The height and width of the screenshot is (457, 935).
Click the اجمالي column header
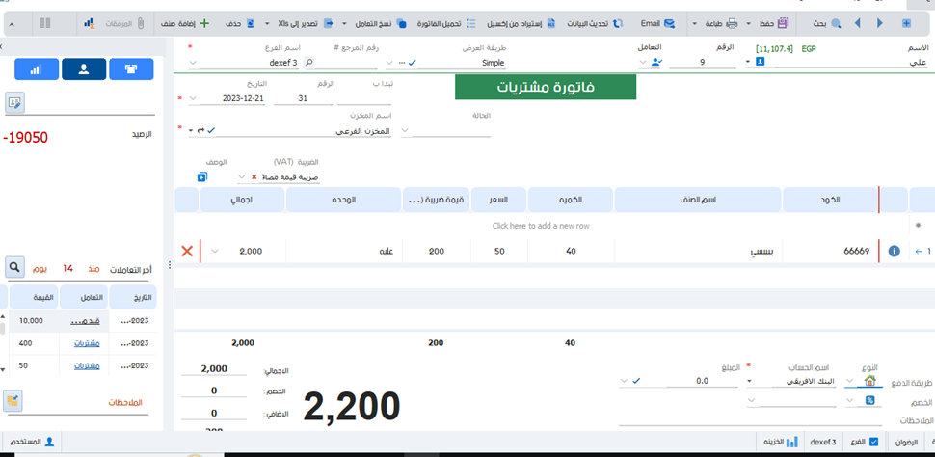[x=243, y=200]
